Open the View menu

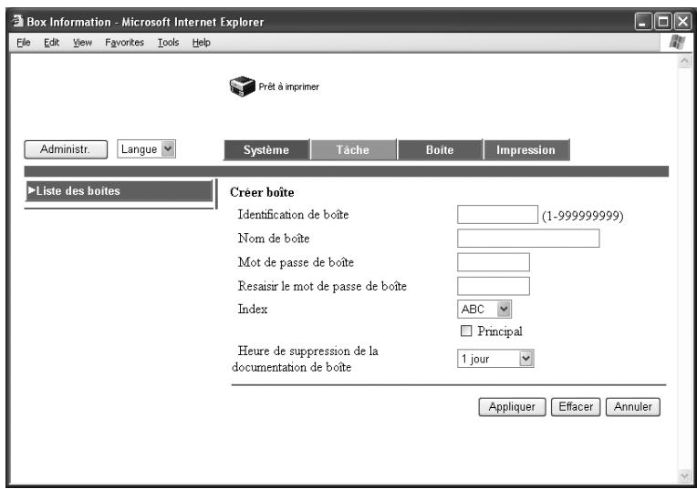pos(82,43)
